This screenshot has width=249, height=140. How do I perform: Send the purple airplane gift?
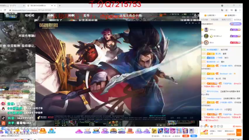[x=167, y=131]
